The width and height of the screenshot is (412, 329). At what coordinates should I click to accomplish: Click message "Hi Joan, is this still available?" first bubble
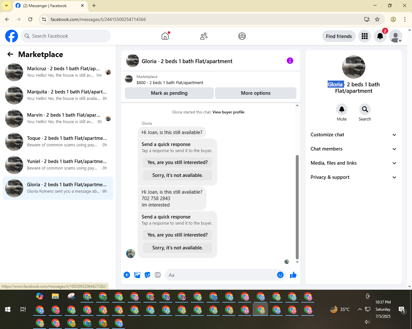pyautogui.click(x=172, y=132)
